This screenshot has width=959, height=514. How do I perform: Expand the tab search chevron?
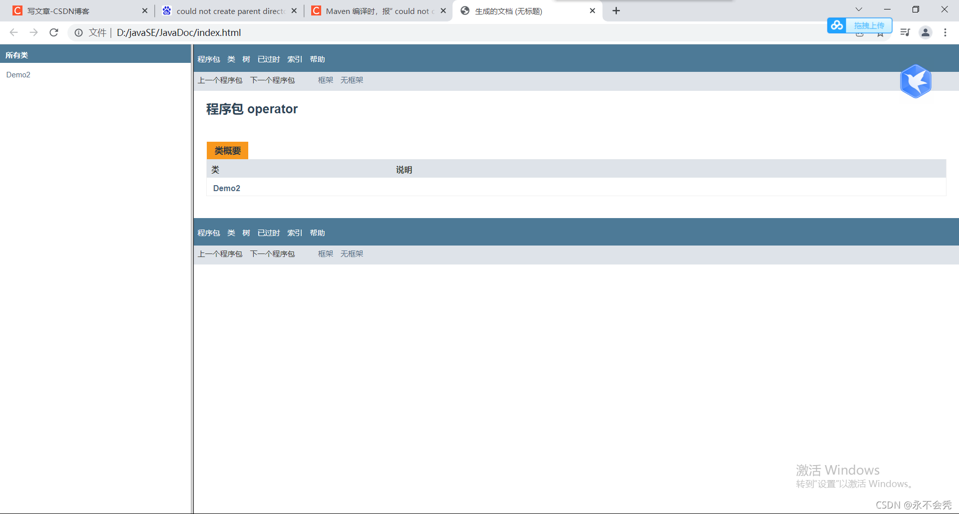pyautogui.click(x=859, y=9)
